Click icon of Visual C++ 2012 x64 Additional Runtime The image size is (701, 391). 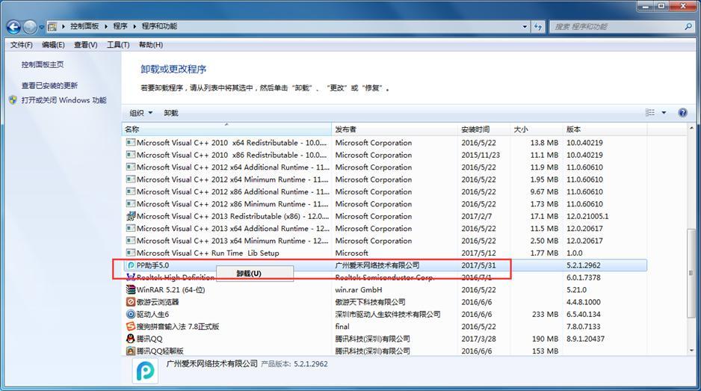(x=131, y=167)
